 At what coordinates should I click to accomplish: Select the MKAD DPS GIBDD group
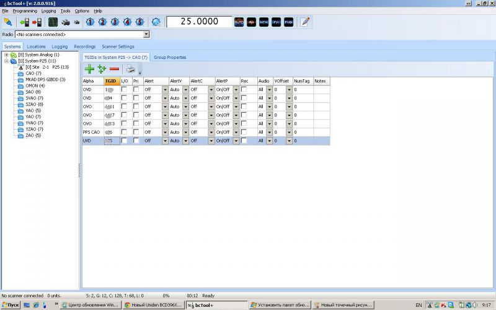45,79
